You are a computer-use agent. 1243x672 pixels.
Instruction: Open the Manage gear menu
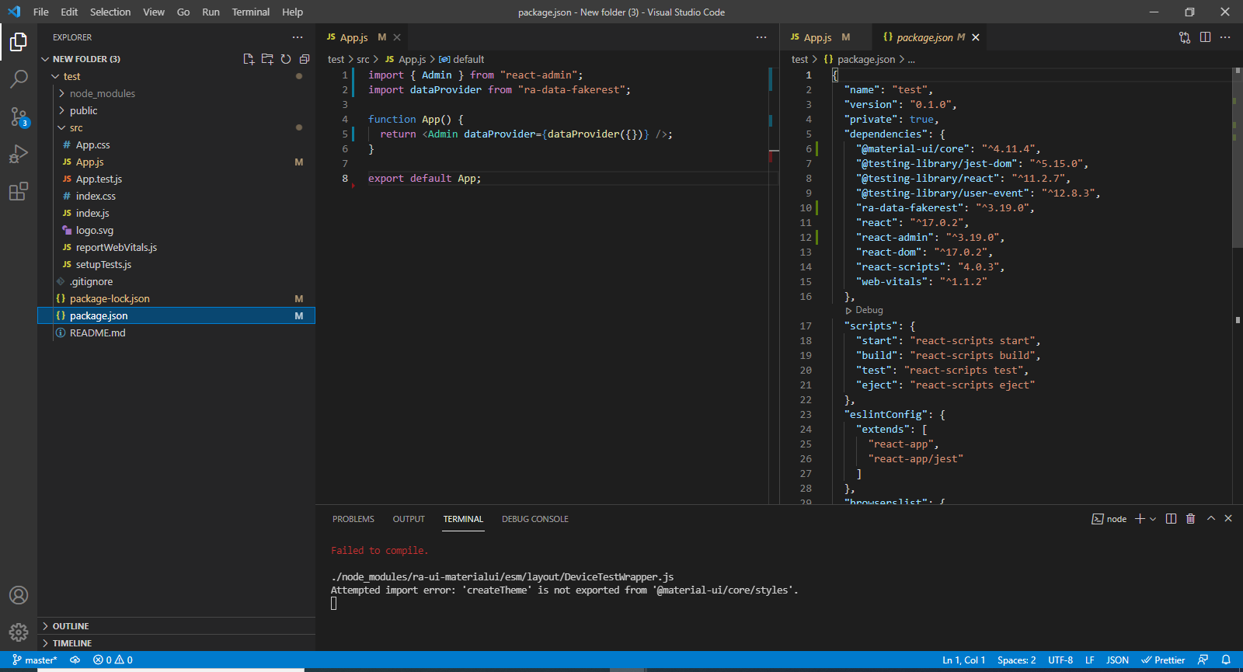[19, 632]
